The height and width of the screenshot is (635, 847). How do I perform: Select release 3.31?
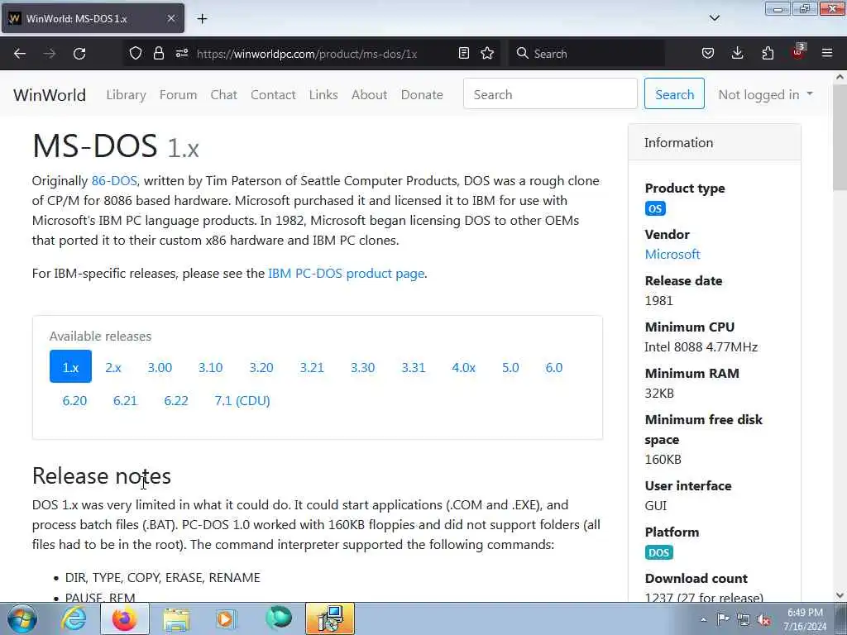414,367
